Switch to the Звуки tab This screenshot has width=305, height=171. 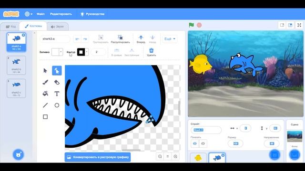(57, 27)
